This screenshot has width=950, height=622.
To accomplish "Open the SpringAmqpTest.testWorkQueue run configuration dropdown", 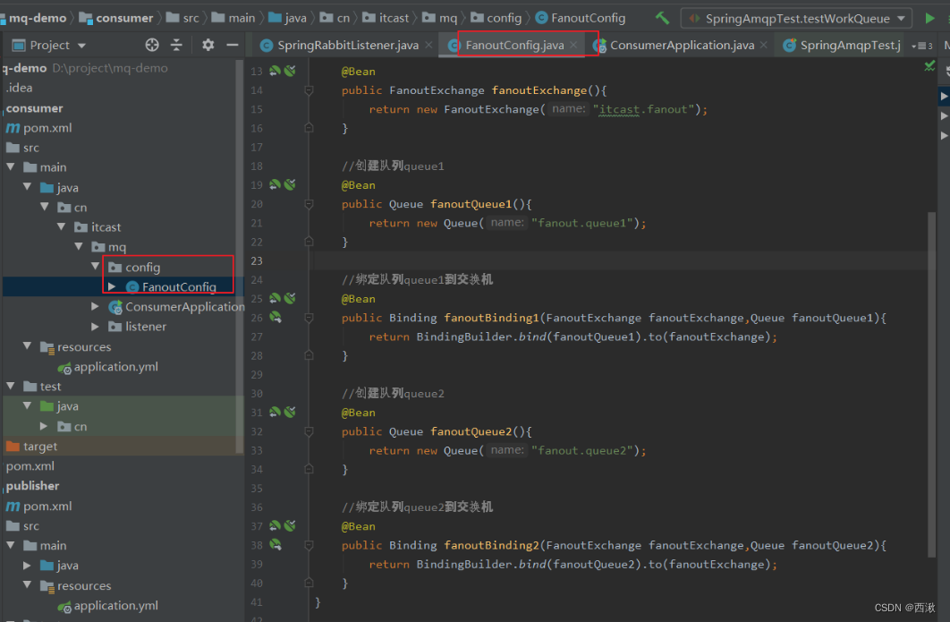I will click(x=796, y=18).
